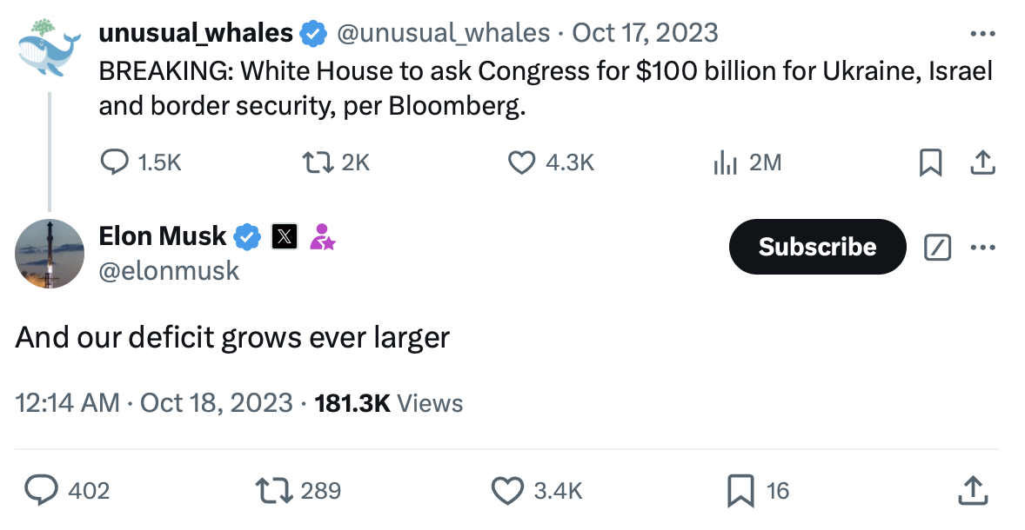Screen dimensions: 1025x530
Task: View analytics for the unusual_whales post
Action: tap(726, 162)
